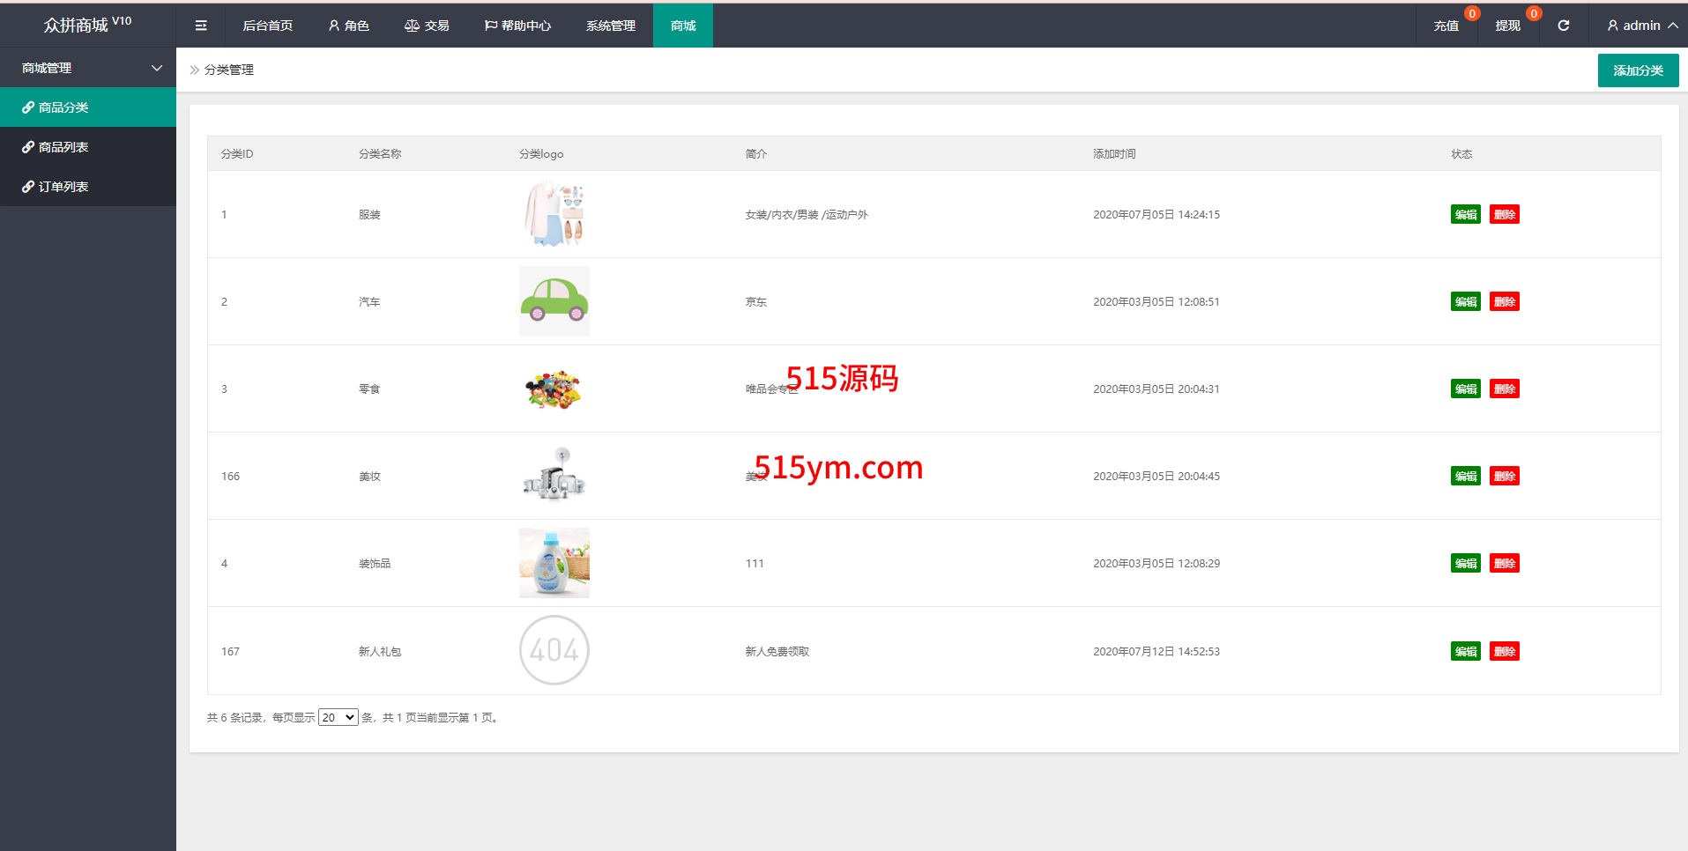Open 帮助中心 in top navigation
This screenshot has width=1688, height=851.
coord(517,26)
